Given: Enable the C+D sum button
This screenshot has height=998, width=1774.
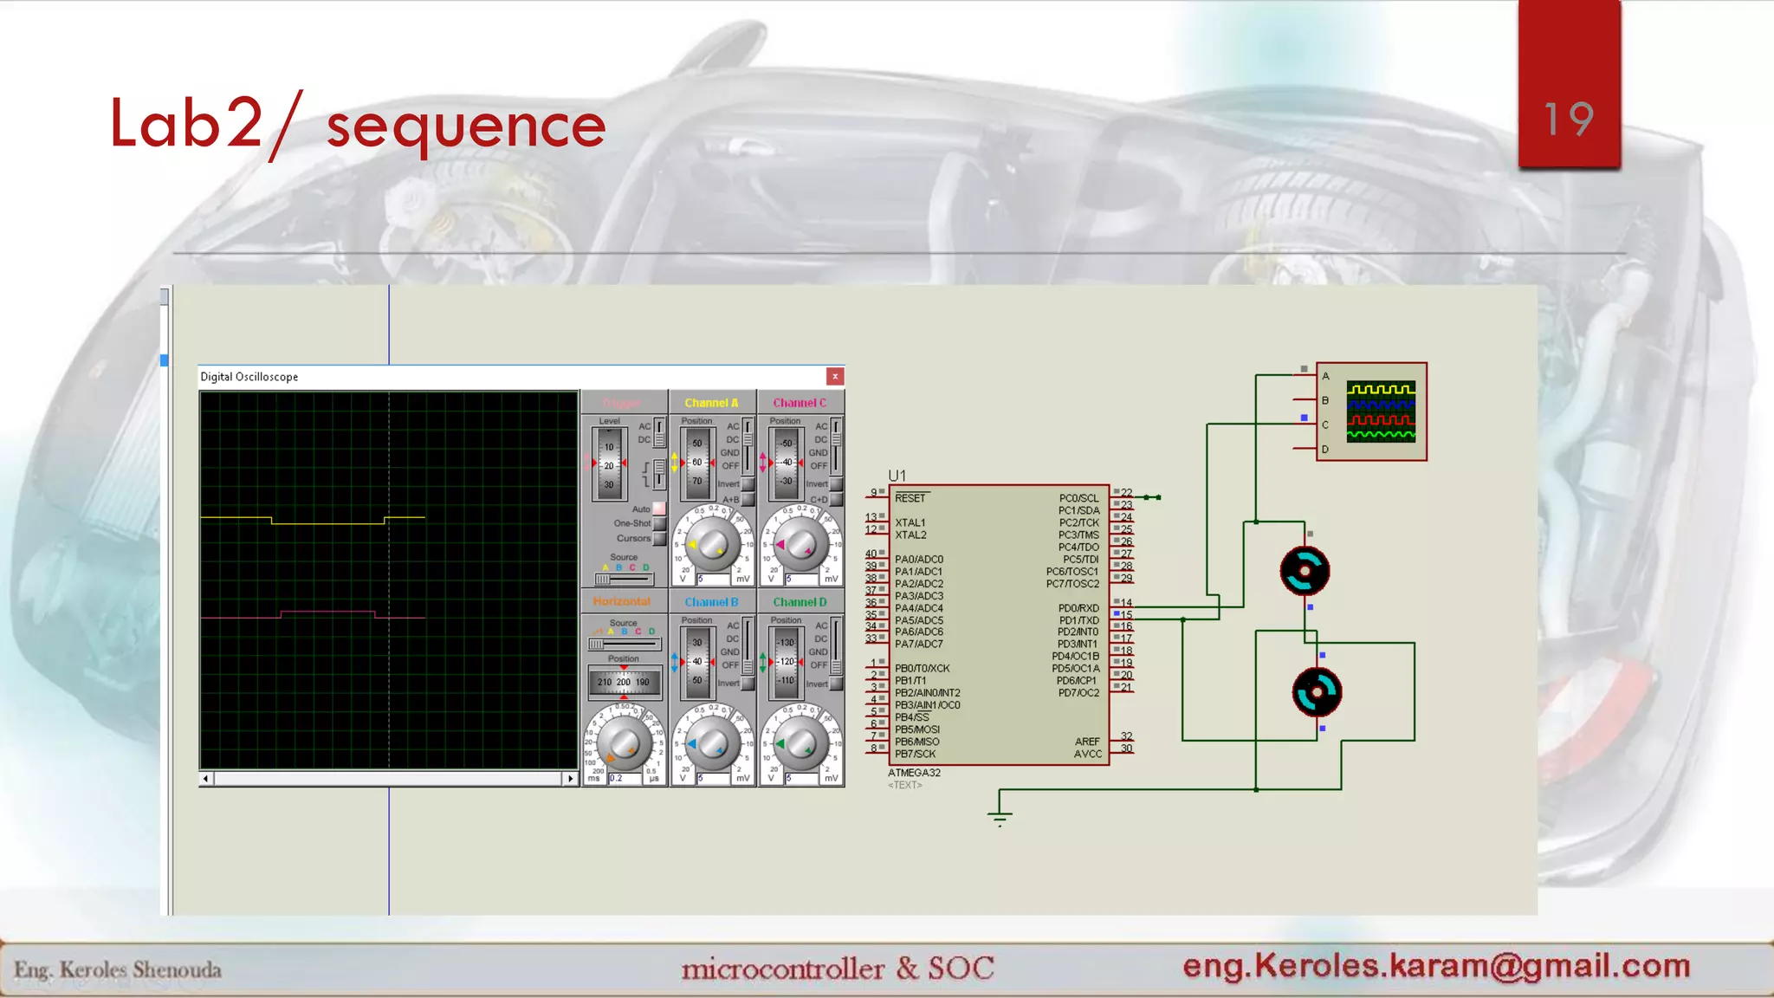Looking at the screenshot, I should point(837,500).
